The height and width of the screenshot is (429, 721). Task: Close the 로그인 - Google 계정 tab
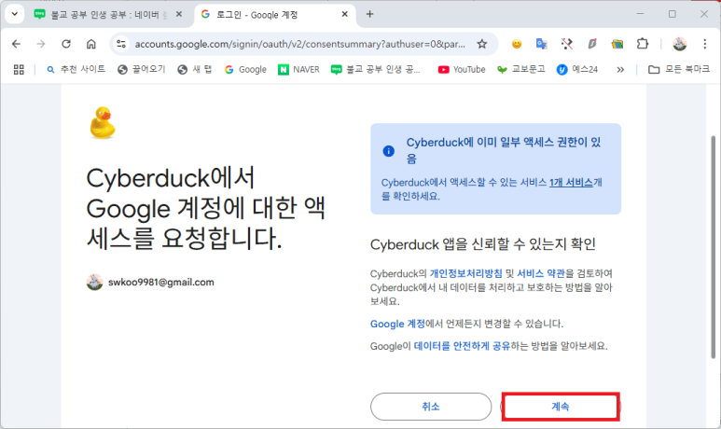[345, 14]
